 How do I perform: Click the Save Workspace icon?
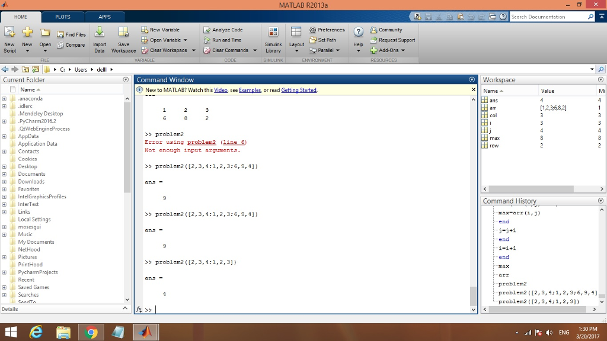[123, 33]
